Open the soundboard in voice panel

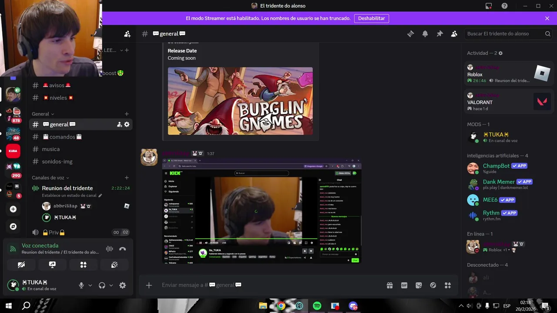pyautogui.click(x=114, y=264)
